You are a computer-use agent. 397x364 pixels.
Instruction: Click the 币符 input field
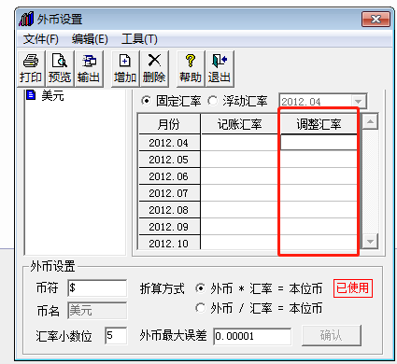click(x=97, y=287)
